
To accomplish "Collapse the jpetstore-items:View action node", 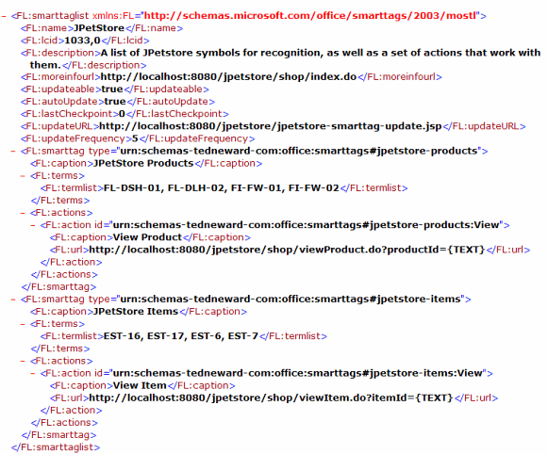I will click(x=33, y=373).
